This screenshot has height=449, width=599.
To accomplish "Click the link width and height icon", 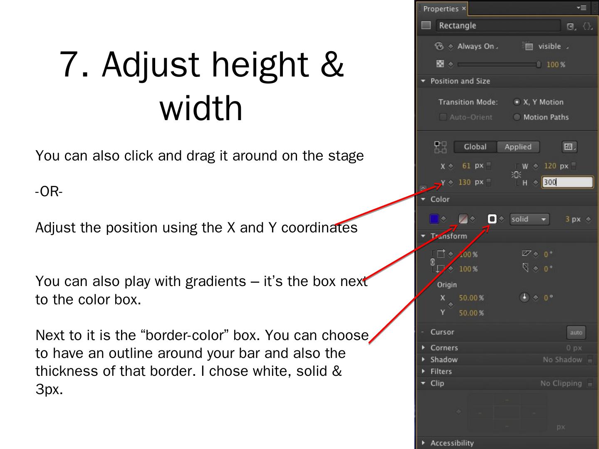I will pos(517,174).
